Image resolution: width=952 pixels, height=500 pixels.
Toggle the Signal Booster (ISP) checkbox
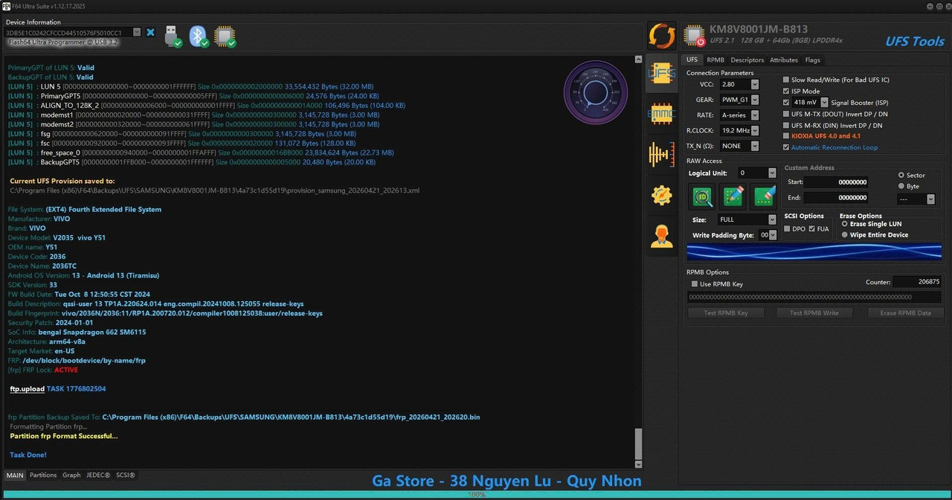click(786, 103)
